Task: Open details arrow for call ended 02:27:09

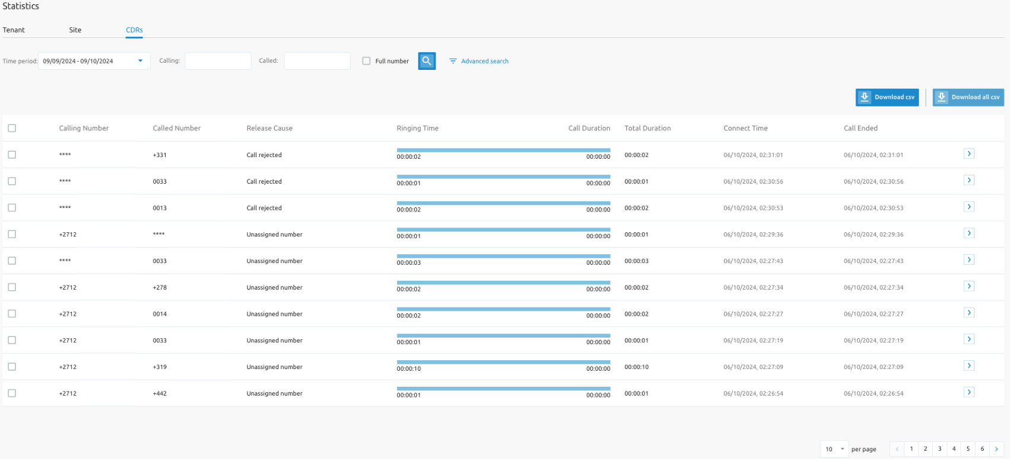Action: (969, 365)
